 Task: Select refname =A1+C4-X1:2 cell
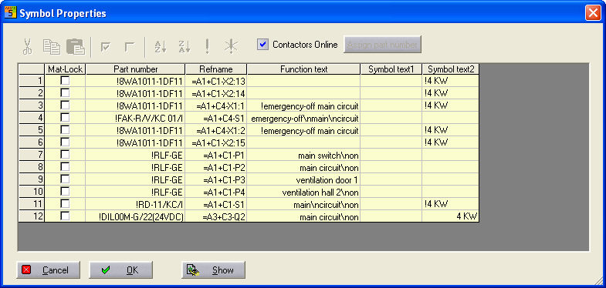tap(216, 130)
